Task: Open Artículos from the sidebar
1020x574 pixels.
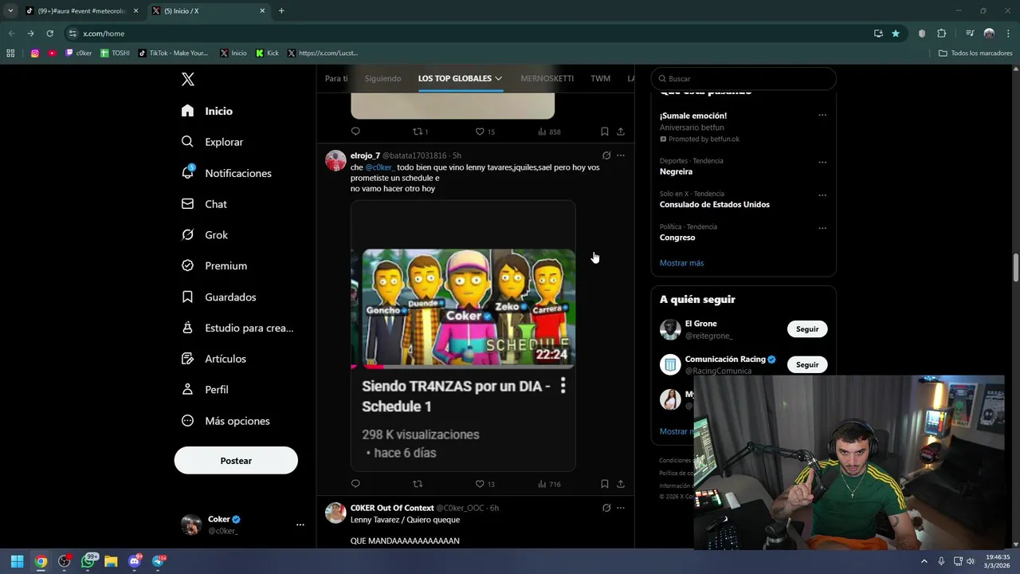Action: (214, 359)
